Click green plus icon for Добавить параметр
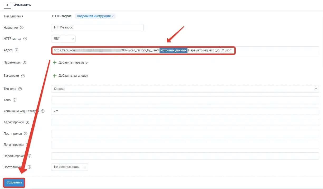 click(x=55, y=62)
